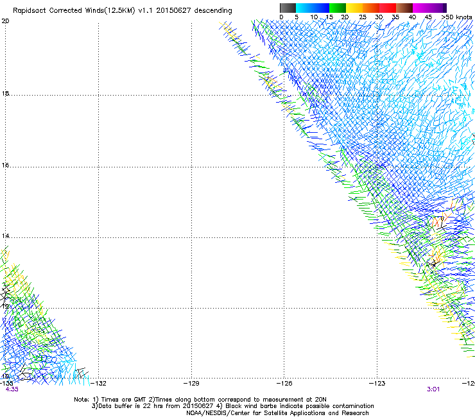Click the word 'descending' in the title
The width and height of the screenshot is (475, 417).
coord(213,11)
